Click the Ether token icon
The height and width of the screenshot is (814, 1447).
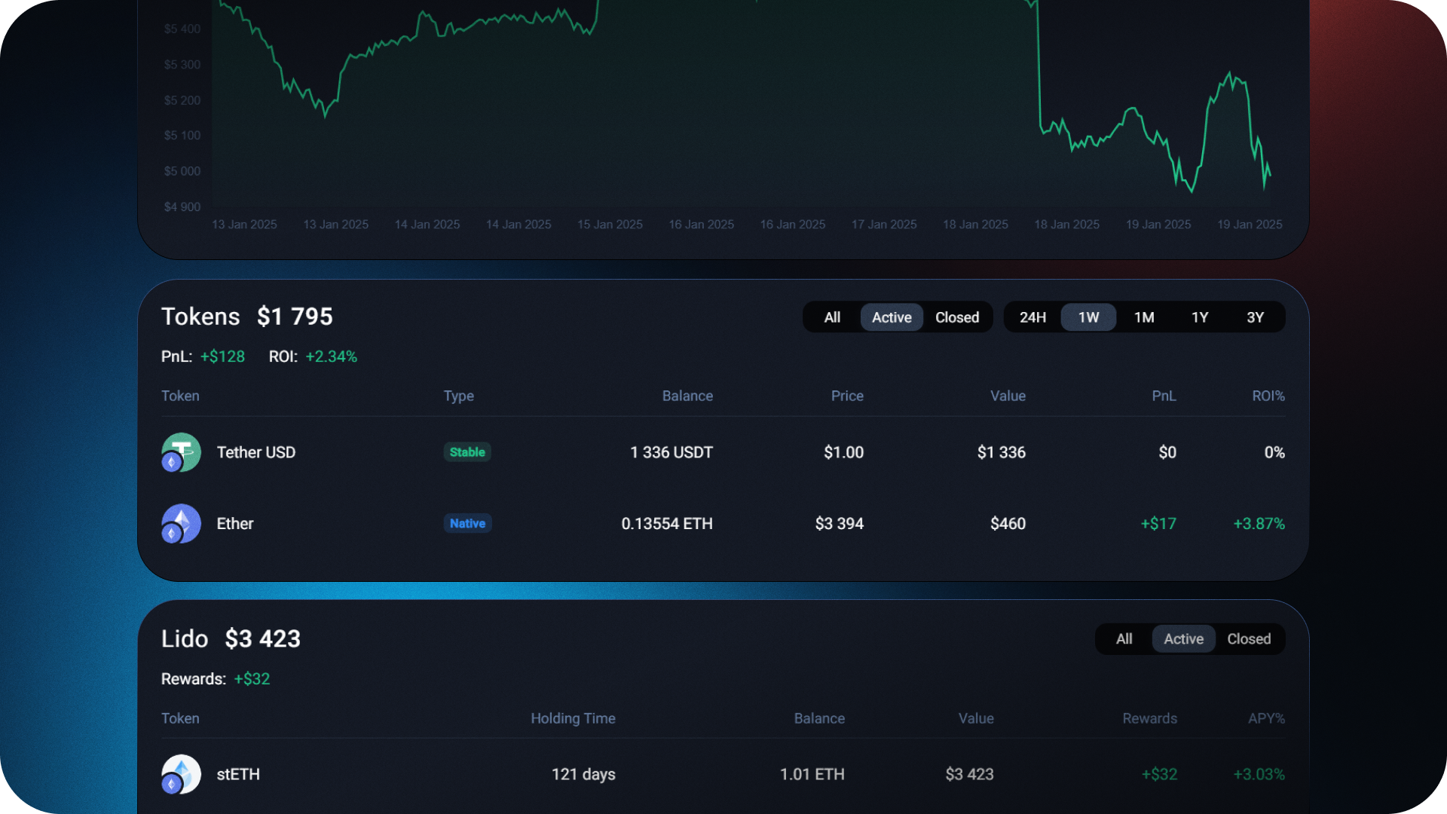[181, 523]
